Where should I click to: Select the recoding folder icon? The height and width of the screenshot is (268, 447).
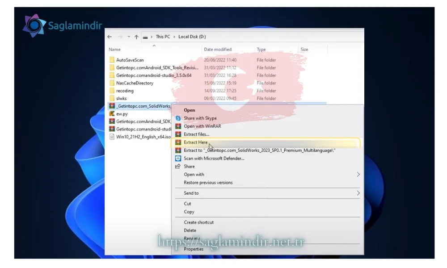(x=112, y=91)
